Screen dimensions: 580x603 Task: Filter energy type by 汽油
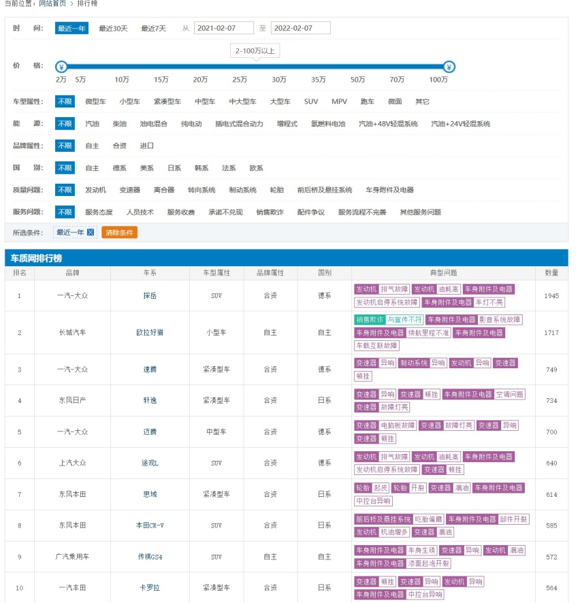point(93,124)
